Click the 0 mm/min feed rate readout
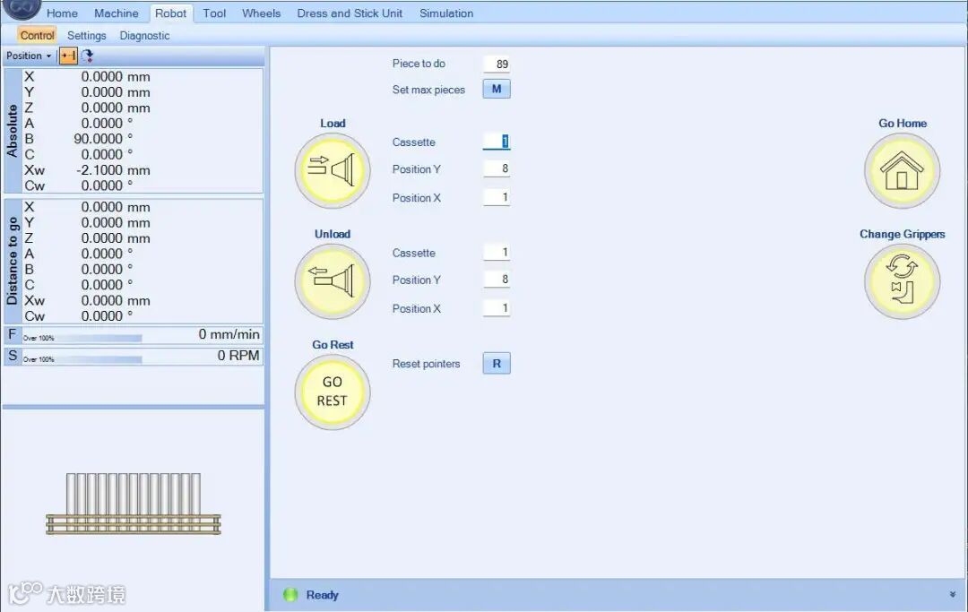 pos(229,334)
